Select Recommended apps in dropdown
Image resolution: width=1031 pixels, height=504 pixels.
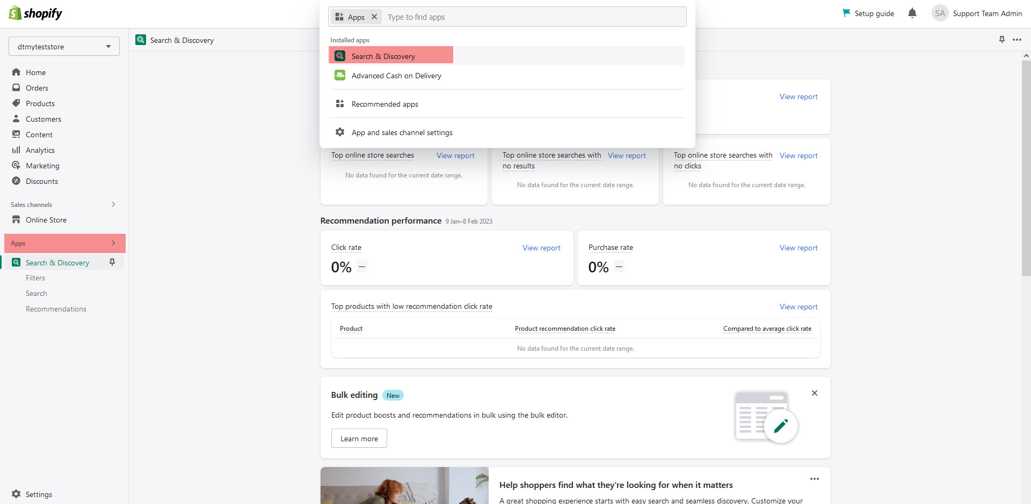384,104
